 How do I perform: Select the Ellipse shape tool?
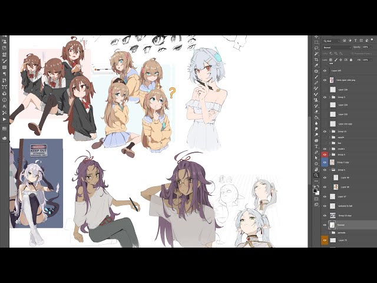[316, 164]
